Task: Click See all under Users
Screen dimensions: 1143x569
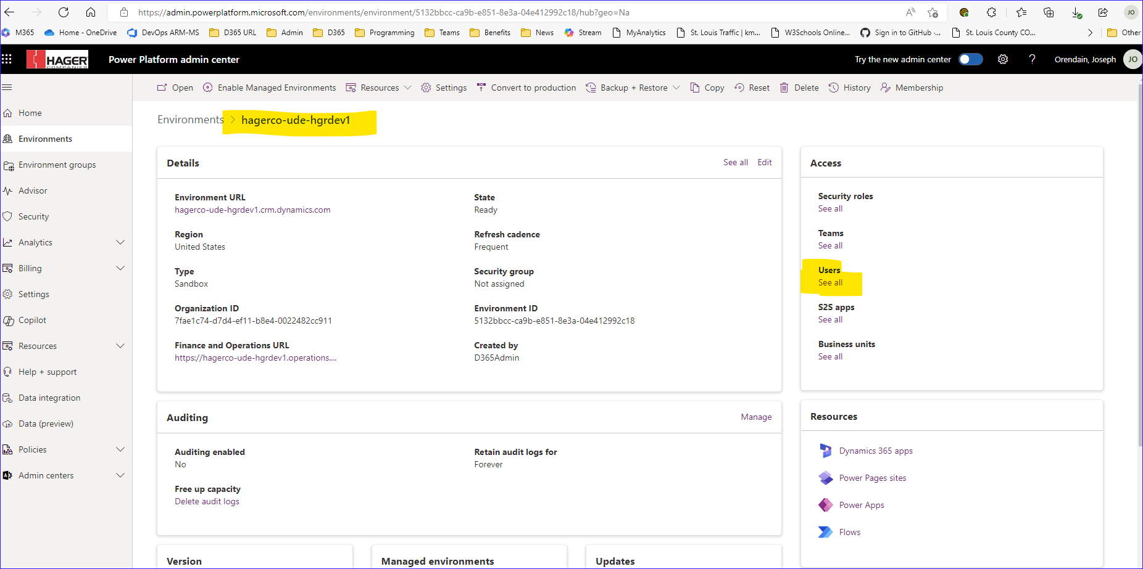Action: (830, 282)
